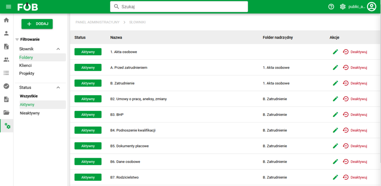Open the folder icon in sidebar
Image resolution: width=381 pixels, height=186 pixels.
click(7, 112)
